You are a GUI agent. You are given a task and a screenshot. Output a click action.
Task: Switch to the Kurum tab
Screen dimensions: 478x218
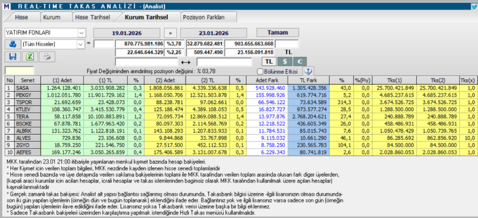[51, 17]
